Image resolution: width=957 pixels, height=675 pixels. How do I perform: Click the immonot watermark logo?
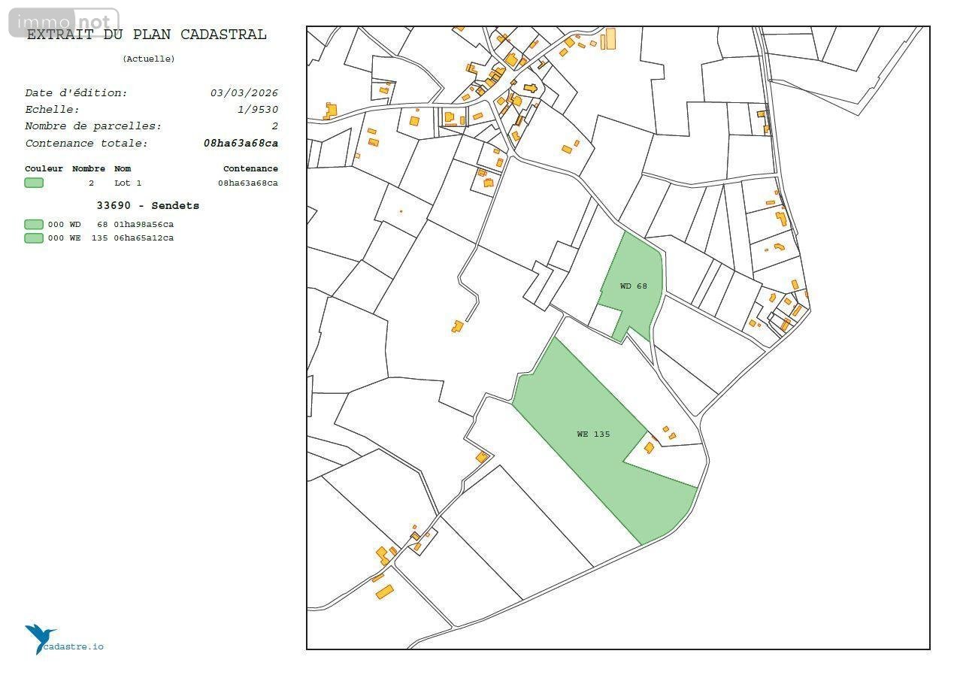(64, 23)
